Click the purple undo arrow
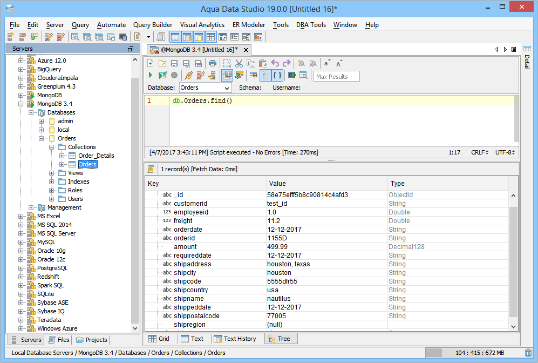538x363 pixels. tap(275, 63)
